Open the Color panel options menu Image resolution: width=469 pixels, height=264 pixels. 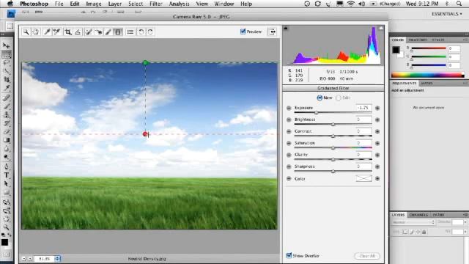point(465,40)
